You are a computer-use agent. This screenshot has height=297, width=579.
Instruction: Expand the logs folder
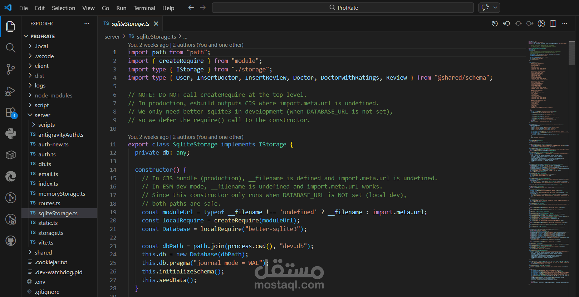[x=30, y=85]
